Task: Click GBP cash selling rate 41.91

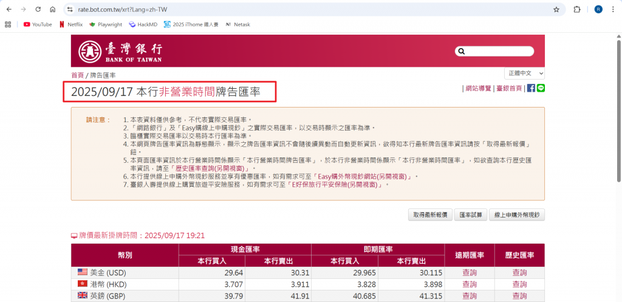Action: pos(301,296)
